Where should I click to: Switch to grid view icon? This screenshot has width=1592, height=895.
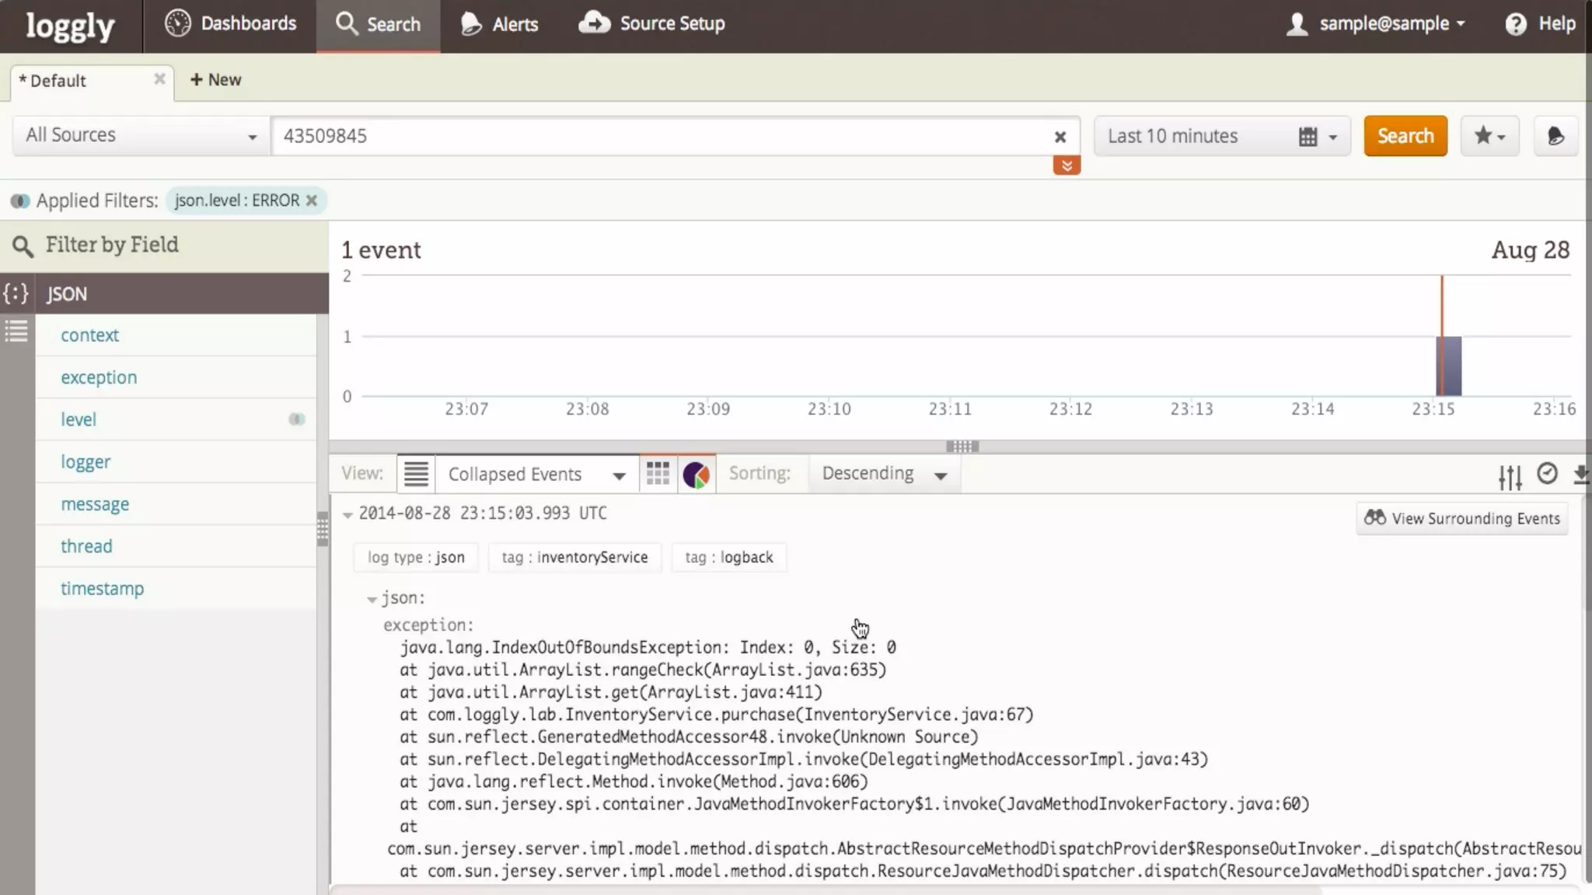click(658, 473)
